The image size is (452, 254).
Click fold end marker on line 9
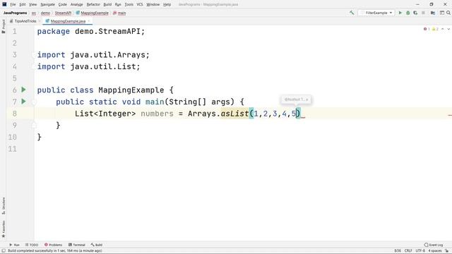click(x=34, y=125)
